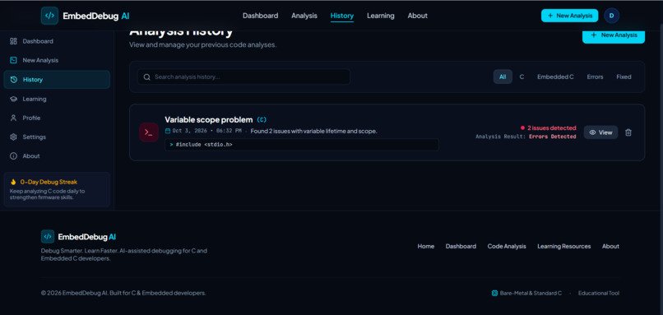Click the sidebar Dashboard grid icon
The image size is (663, 315).
(13, 41)
